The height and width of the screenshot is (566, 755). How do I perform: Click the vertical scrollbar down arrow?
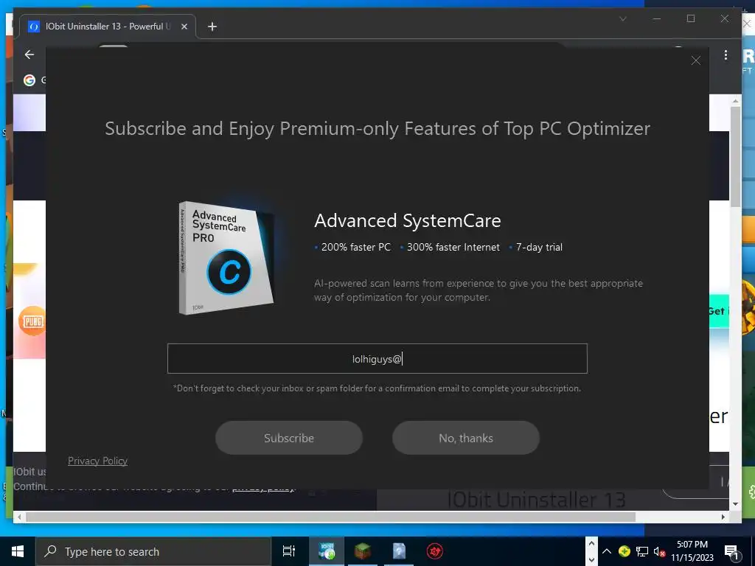[x=735, y=504]
